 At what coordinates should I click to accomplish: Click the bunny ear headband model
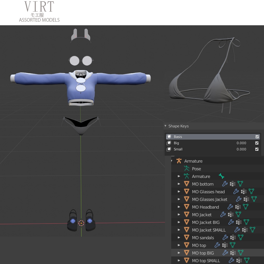[81, 35]
